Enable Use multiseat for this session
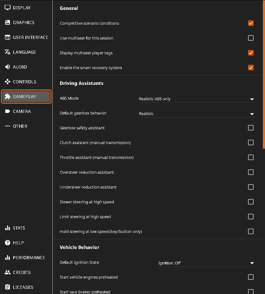 (251, 38)
